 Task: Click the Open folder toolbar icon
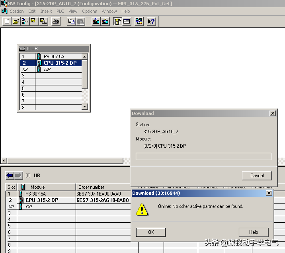(16, 22)
